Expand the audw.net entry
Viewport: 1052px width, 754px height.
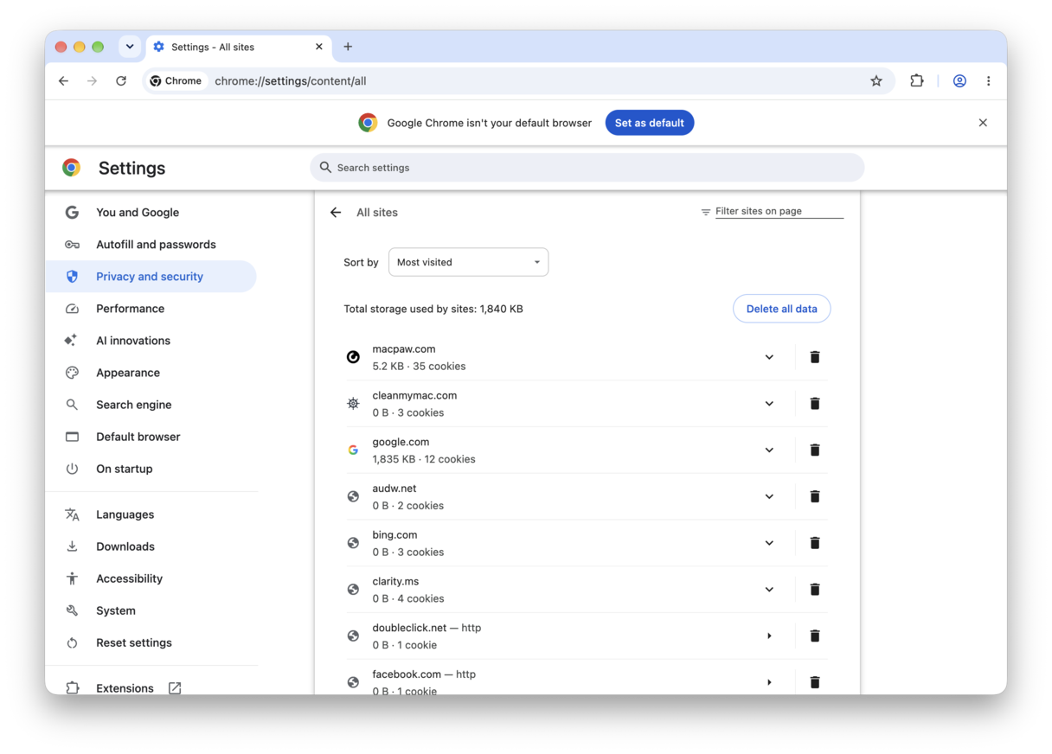point(769,496)
